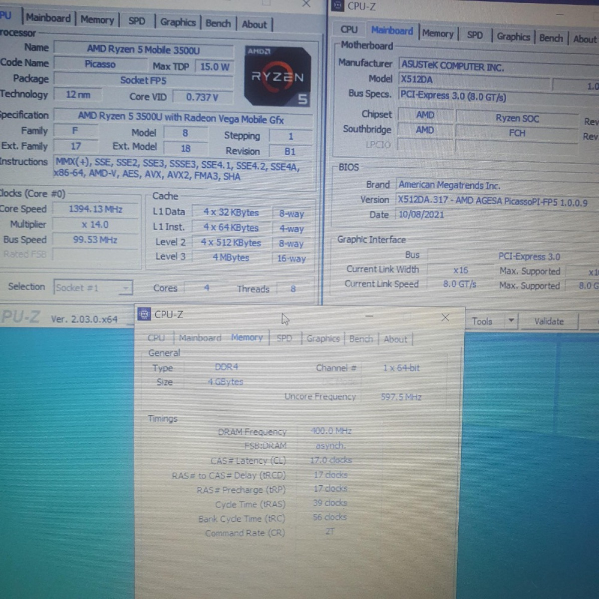
Task: Click the AMD Ryzen 5 logo image
Action: pos(278,75)
